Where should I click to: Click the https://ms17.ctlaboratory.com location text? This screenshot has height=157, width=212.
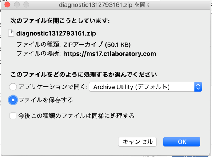110,54
